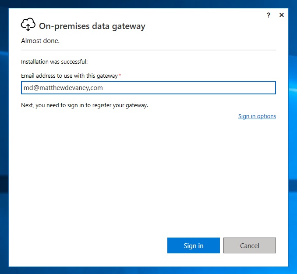Image resolution: width=297 pixels, height=274 pixels.
Task: Open the Sign in options link
Action: tap(257, 116)
